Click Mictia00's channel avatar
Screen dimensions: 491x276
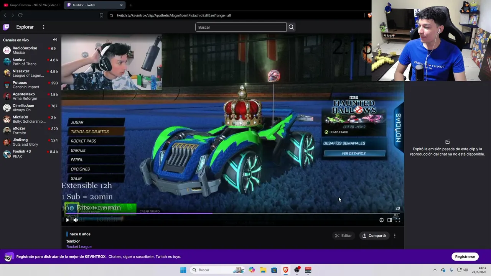7,119
